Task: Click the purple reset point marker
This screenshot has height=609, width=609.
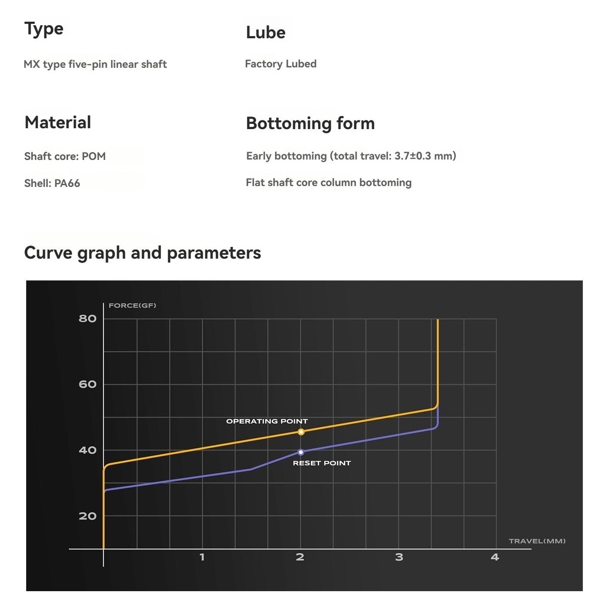Action: 301,452
